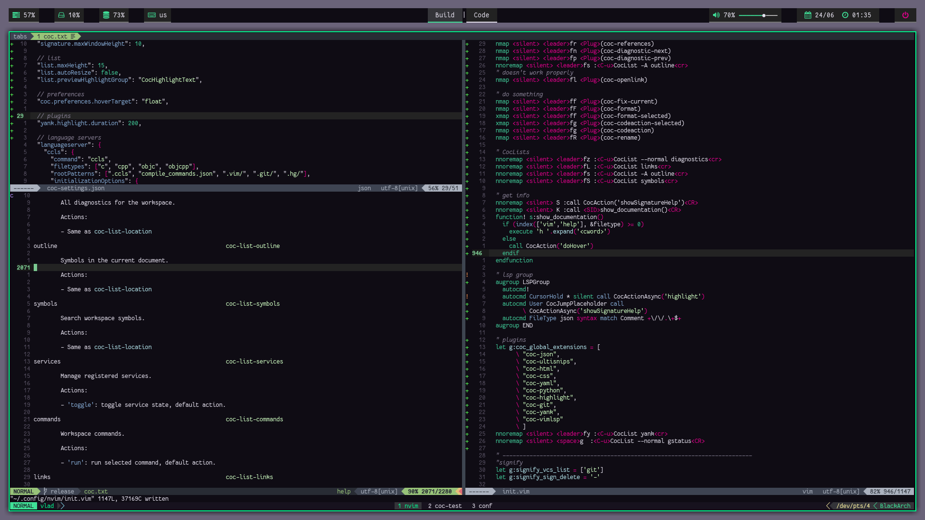The image size is (925, 520).
Task: Click the vlad user segment in tmux bar
Action: (47, 506)
